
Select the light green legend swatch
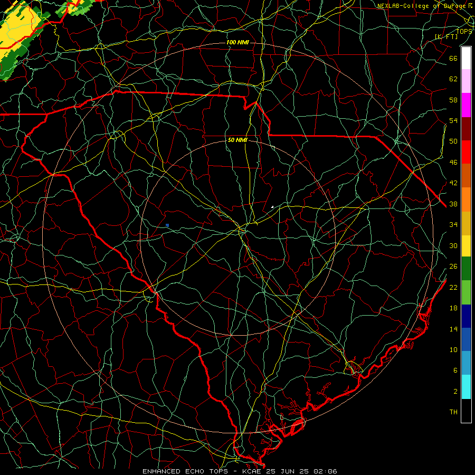pyautogui.click(x=466, y=292)
